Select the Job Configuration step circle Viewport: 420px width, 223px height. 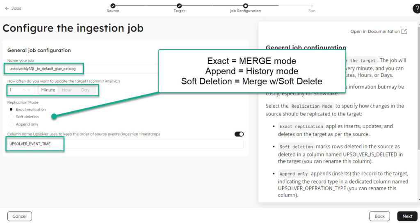point(245,6)
